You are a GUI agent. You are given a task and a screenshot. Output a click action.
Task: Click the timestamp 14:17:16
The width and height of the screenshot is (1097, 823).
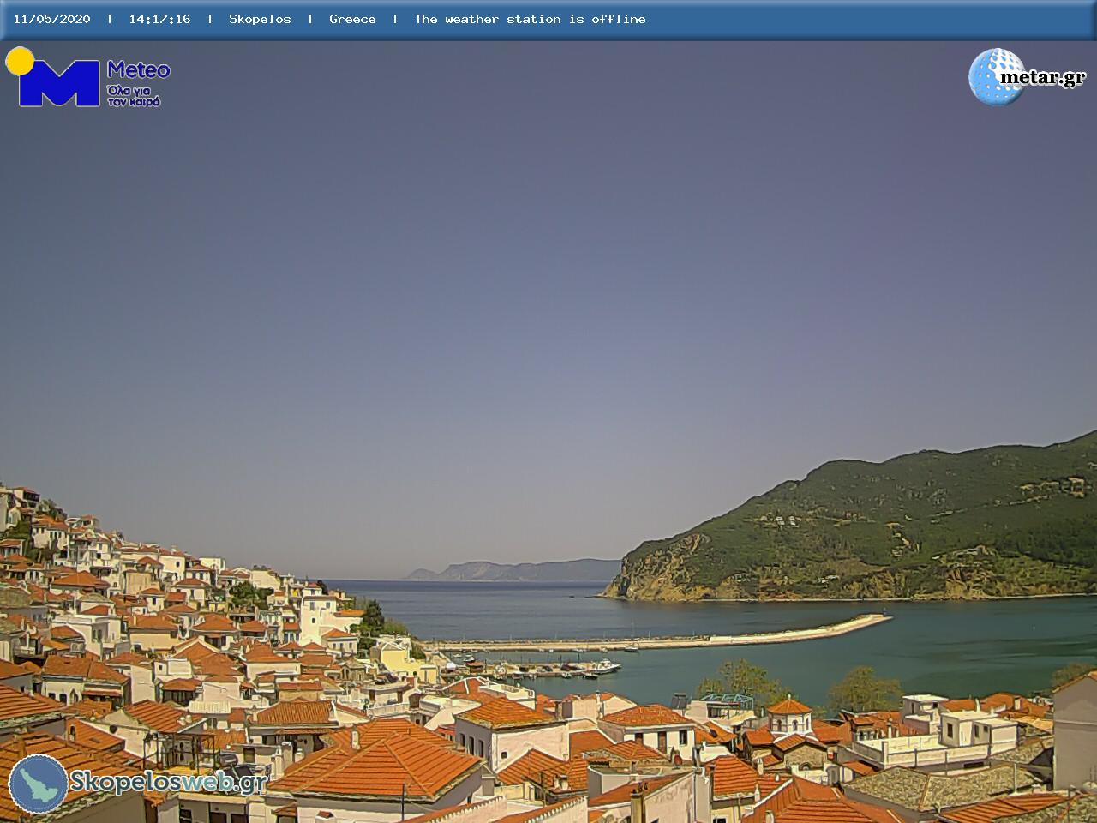coord(159,19)
